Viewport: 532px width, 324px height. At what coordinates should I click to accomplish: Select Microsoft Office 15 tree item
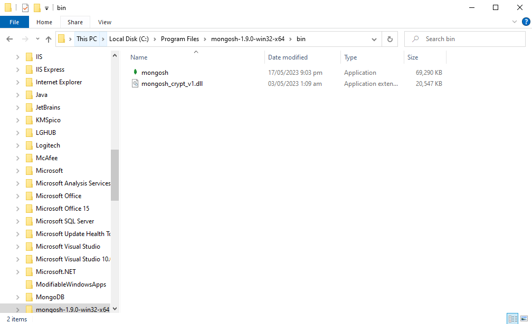click(62, 209)
